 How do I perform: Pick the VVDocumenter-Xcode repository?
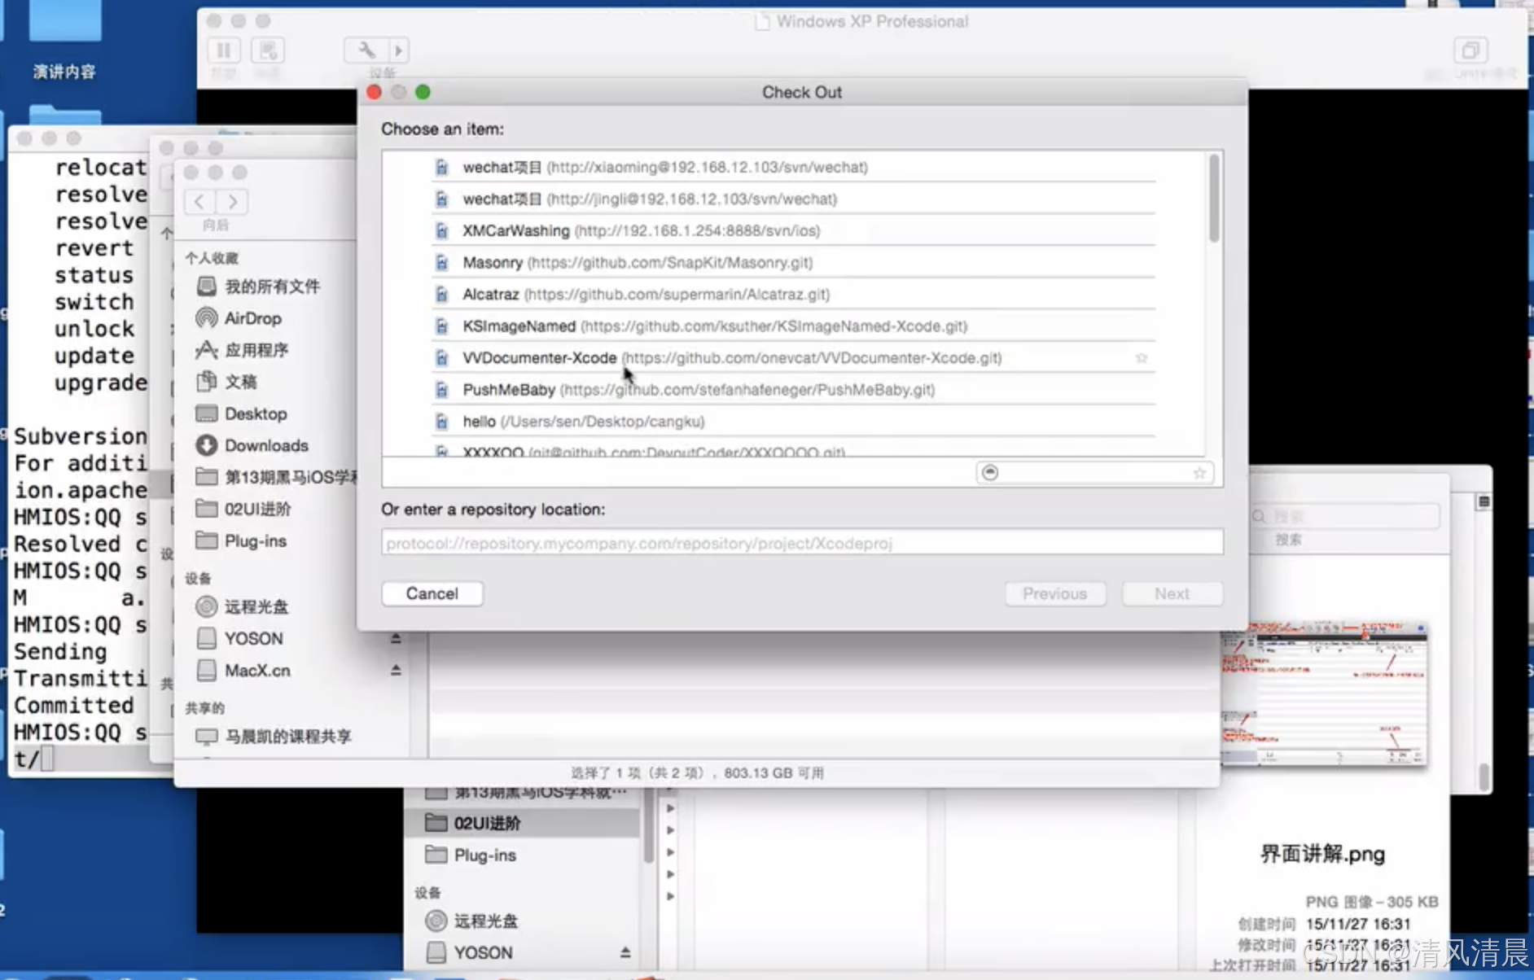click(793, 357)
